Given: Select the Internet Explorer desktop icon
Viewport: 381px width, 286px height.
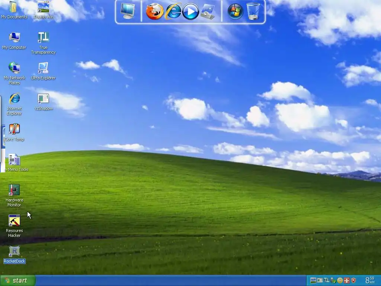Looking at the screenshot, I should coord(14,104).
